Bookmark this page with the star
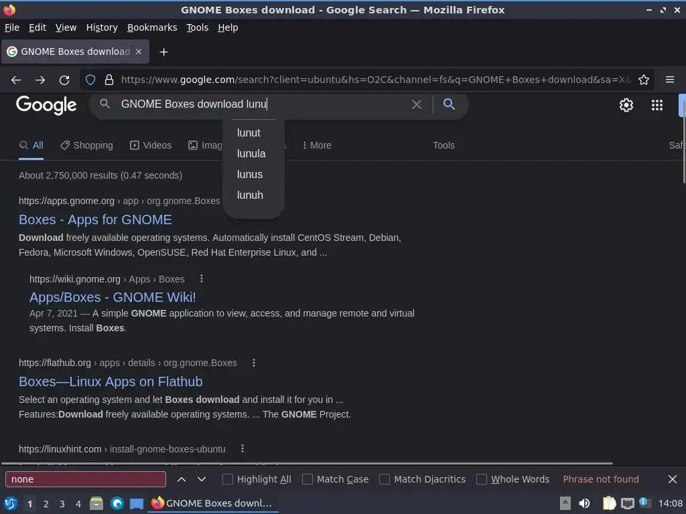This screenshot has width=686, height=514. point(644,80)
